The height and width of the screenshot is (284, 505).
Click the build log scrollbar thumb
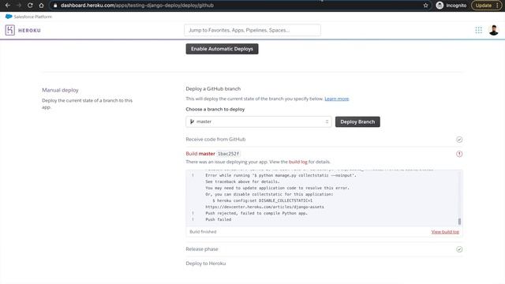[x=459, y=222]
